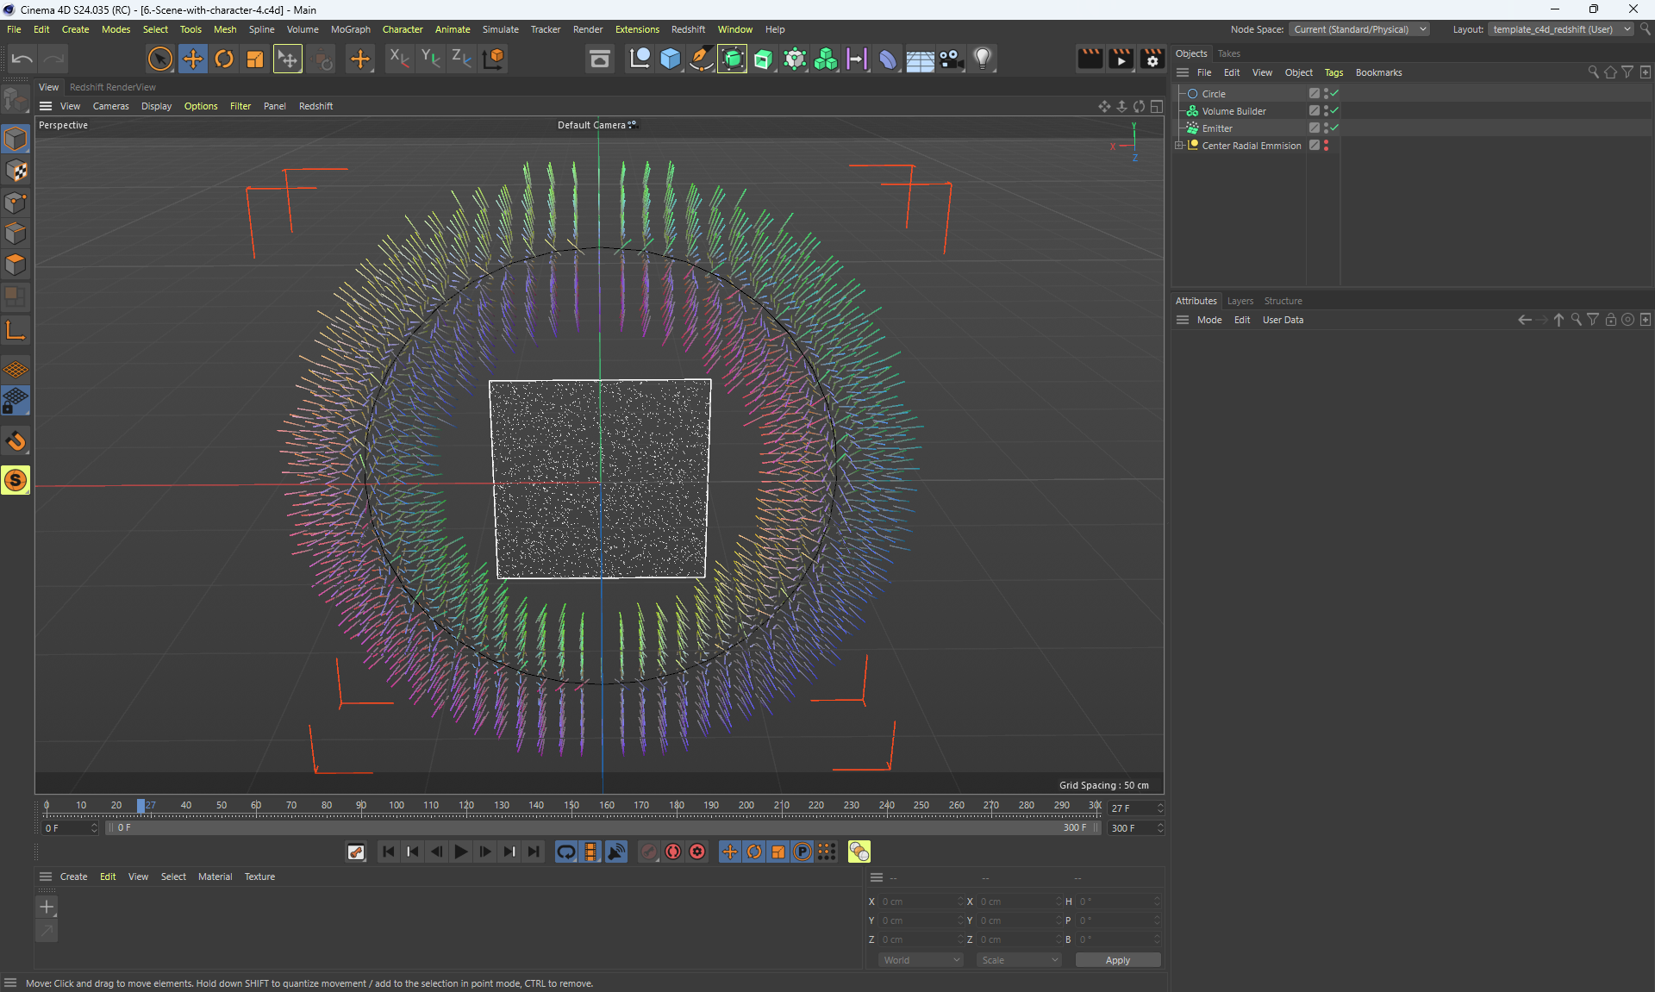Viewport: 1655px width, 992px height.
Task: Open Edit Render Settings
Action: [1152, 59]
